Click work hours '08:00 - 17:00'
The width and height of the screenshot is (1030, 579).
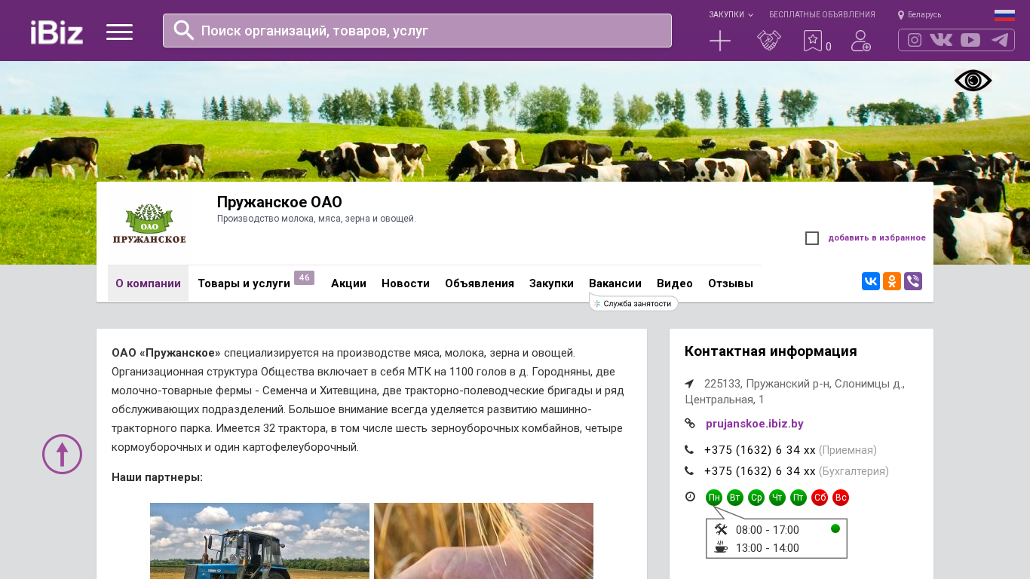[768, 530]
